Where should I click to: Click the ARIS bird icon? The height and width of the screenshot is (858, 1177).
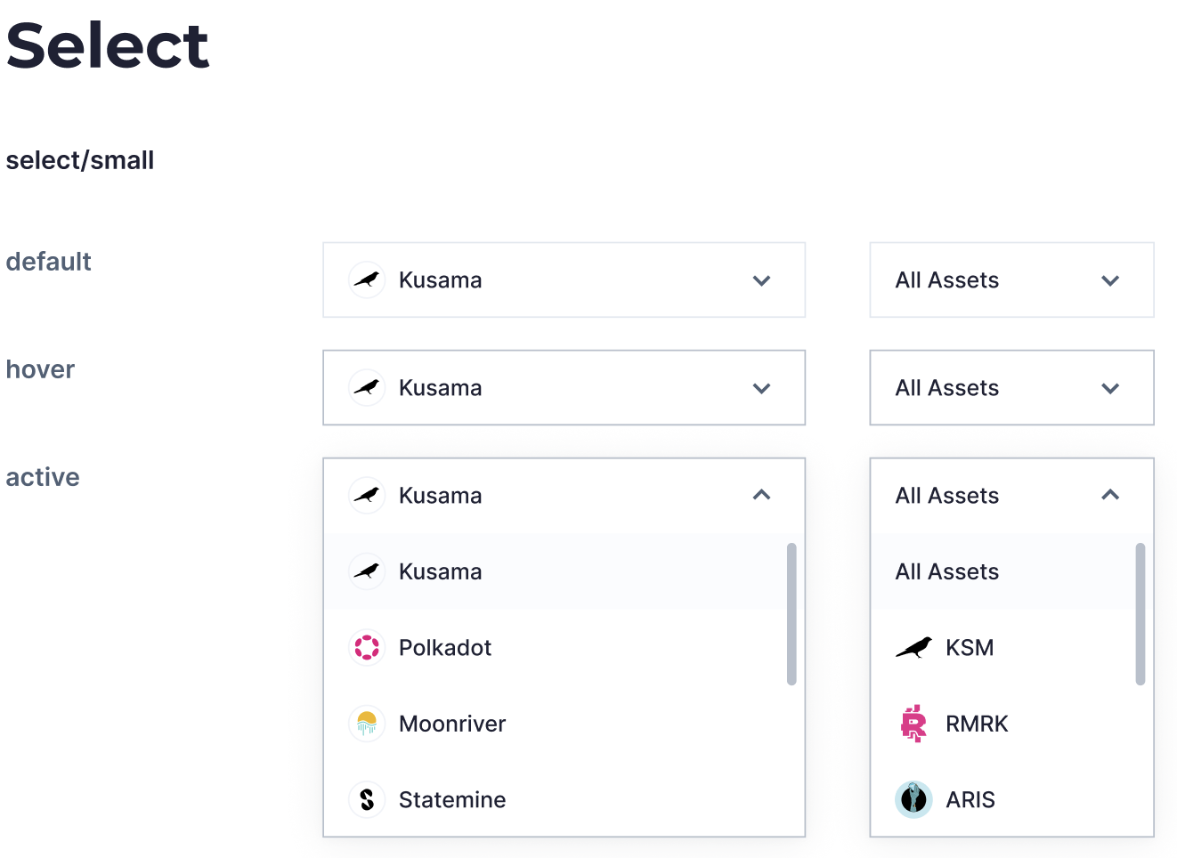coord(913,799)
